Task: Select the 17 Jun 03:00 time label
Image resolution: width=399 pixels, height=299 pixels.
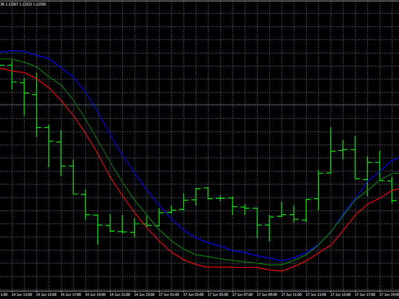Action: coord(193,295)
